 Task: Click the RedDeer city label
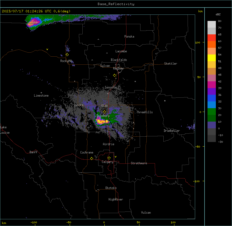pos(118,68)
